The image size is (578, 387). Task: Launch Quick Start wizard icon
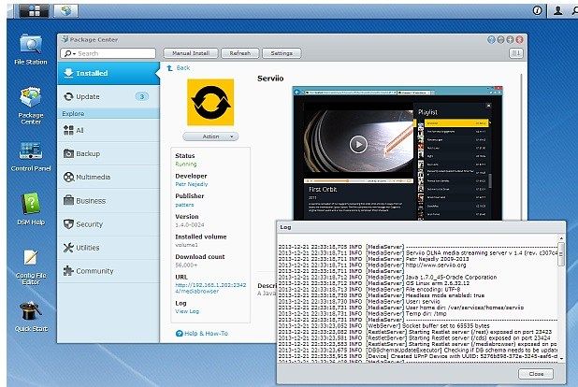tap(31, 317)
